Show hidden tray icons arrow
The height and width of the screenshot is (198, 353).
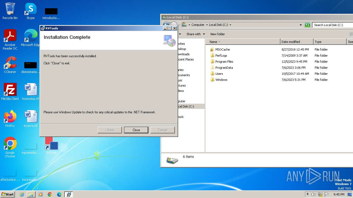click(307, 194)
